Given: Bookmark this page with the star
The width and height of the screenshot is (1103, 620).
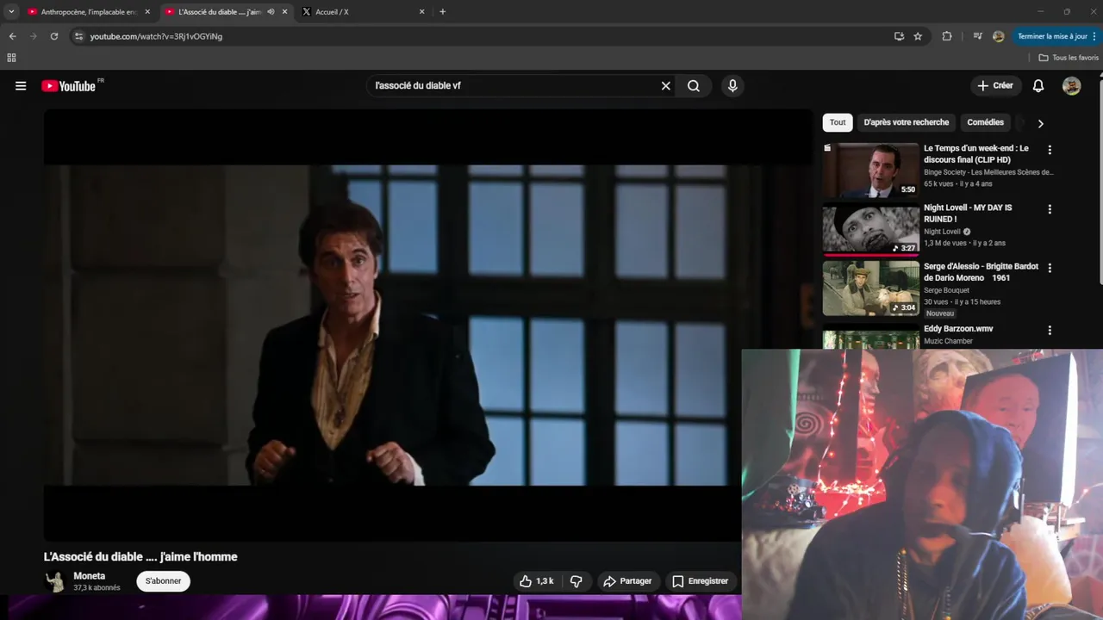Looking at the screenshot, I should (x=918, y=36).
